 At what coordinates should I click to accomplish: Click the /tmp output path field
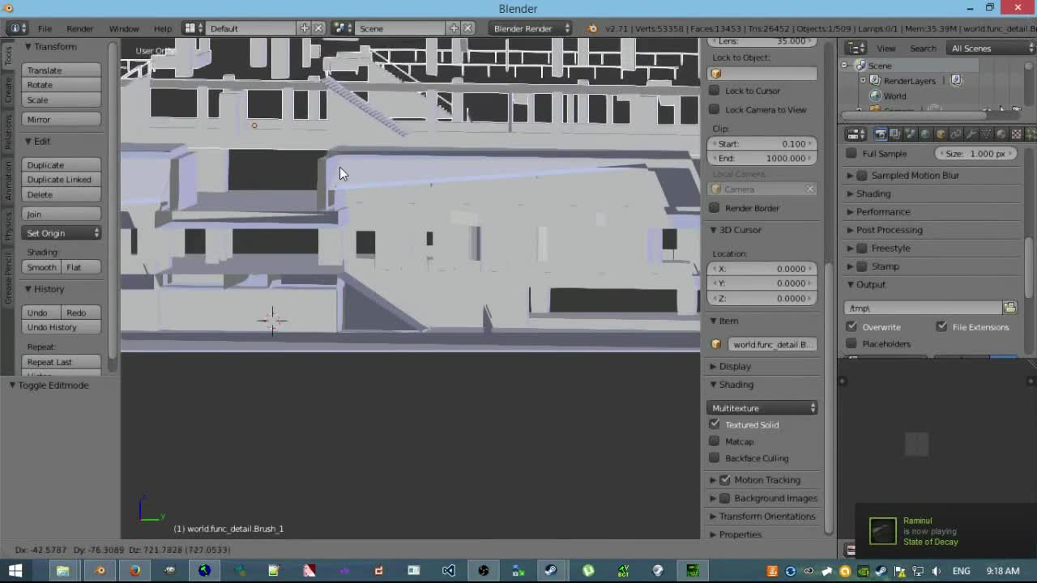[922, 308]
